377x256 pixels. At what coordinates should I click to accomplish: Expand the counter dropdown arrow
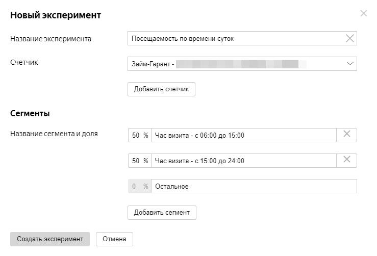coord(350,64)
